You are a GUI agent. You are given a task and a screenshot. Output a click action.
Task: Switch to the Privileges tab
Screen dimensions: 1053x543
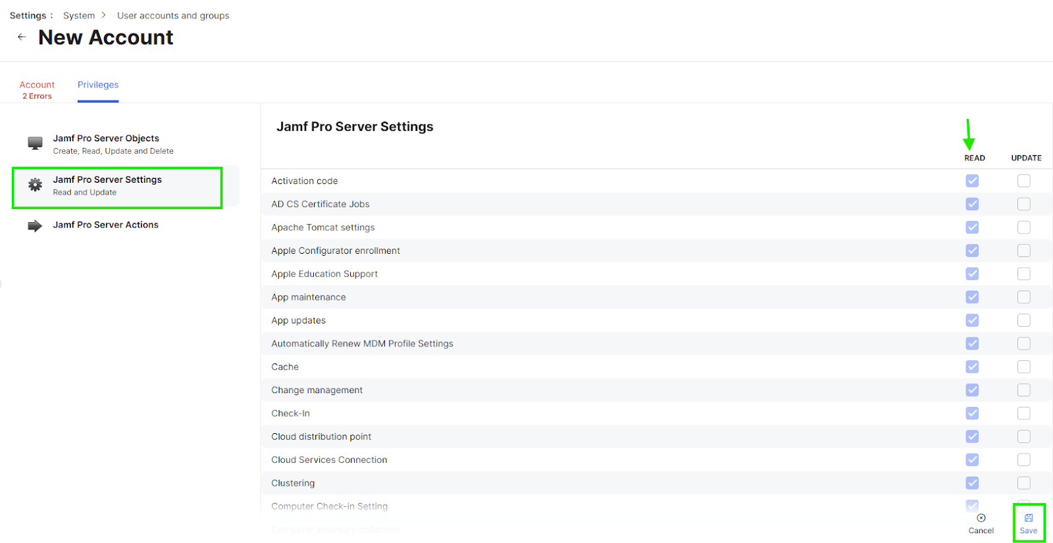pyautogui.click(x=98, y=85)
